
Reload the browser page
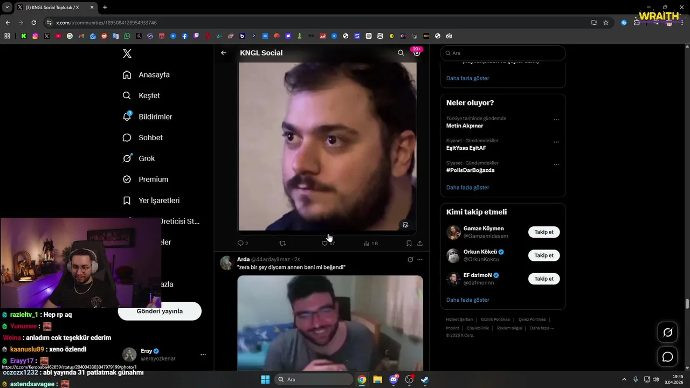[x=33, y=23]
